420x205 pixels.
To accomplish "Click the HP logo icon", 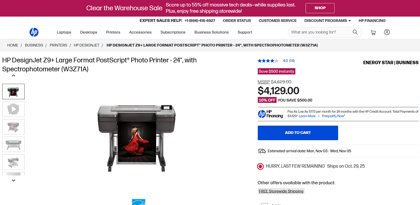I will (34, 32).
